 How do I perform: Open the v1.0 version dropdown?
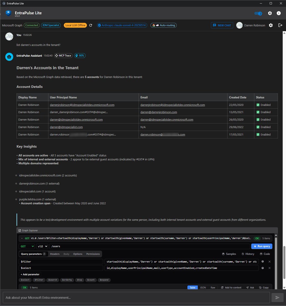tap(42, 246)
